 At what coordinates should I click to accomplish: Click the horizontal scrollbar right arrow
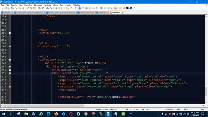coord(203,105)
